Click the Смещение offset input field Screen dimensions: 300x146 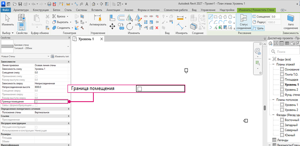[276, 17]
